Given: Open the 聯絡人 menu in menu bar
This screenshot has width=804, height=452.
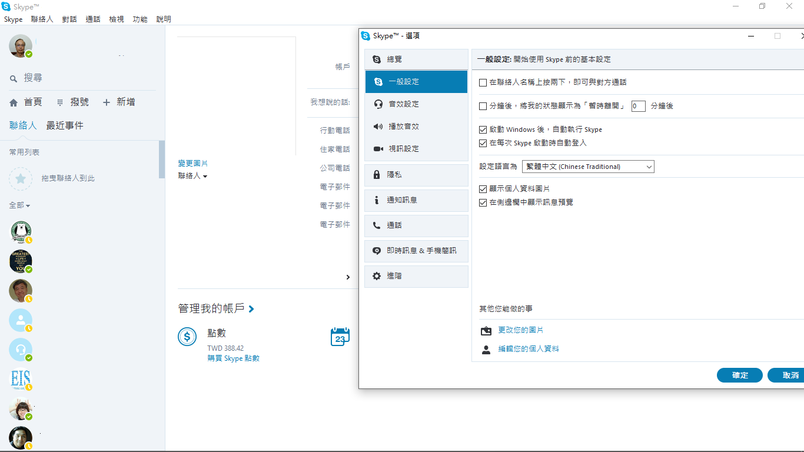Looking at the screenshot, I should [42, 19].
